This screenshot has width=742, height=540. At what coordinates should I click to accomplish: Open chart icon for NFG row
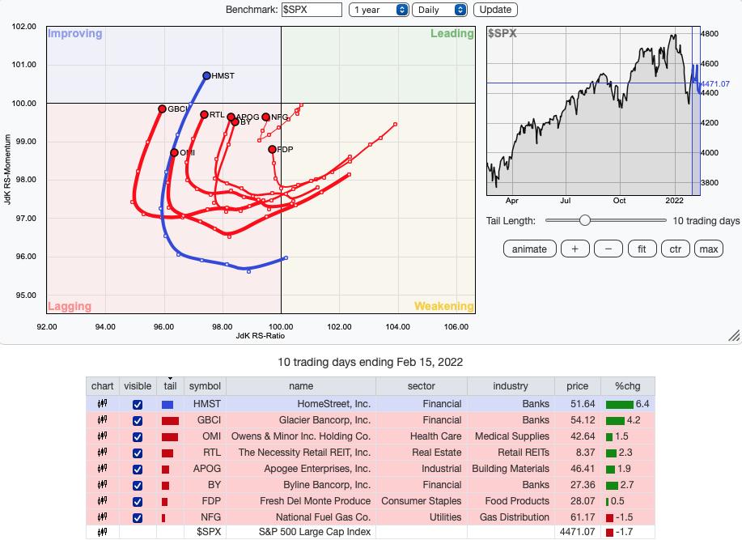click(102, 517)
